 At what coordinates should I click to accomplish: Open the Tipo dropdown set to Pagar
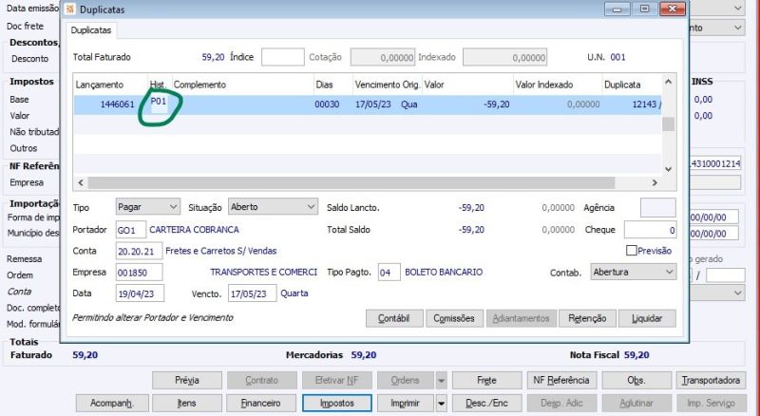coord(148,207)
